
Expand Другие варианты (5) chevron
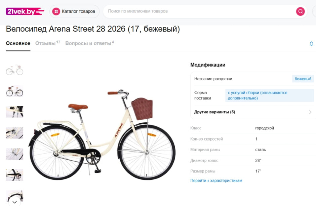310,112
